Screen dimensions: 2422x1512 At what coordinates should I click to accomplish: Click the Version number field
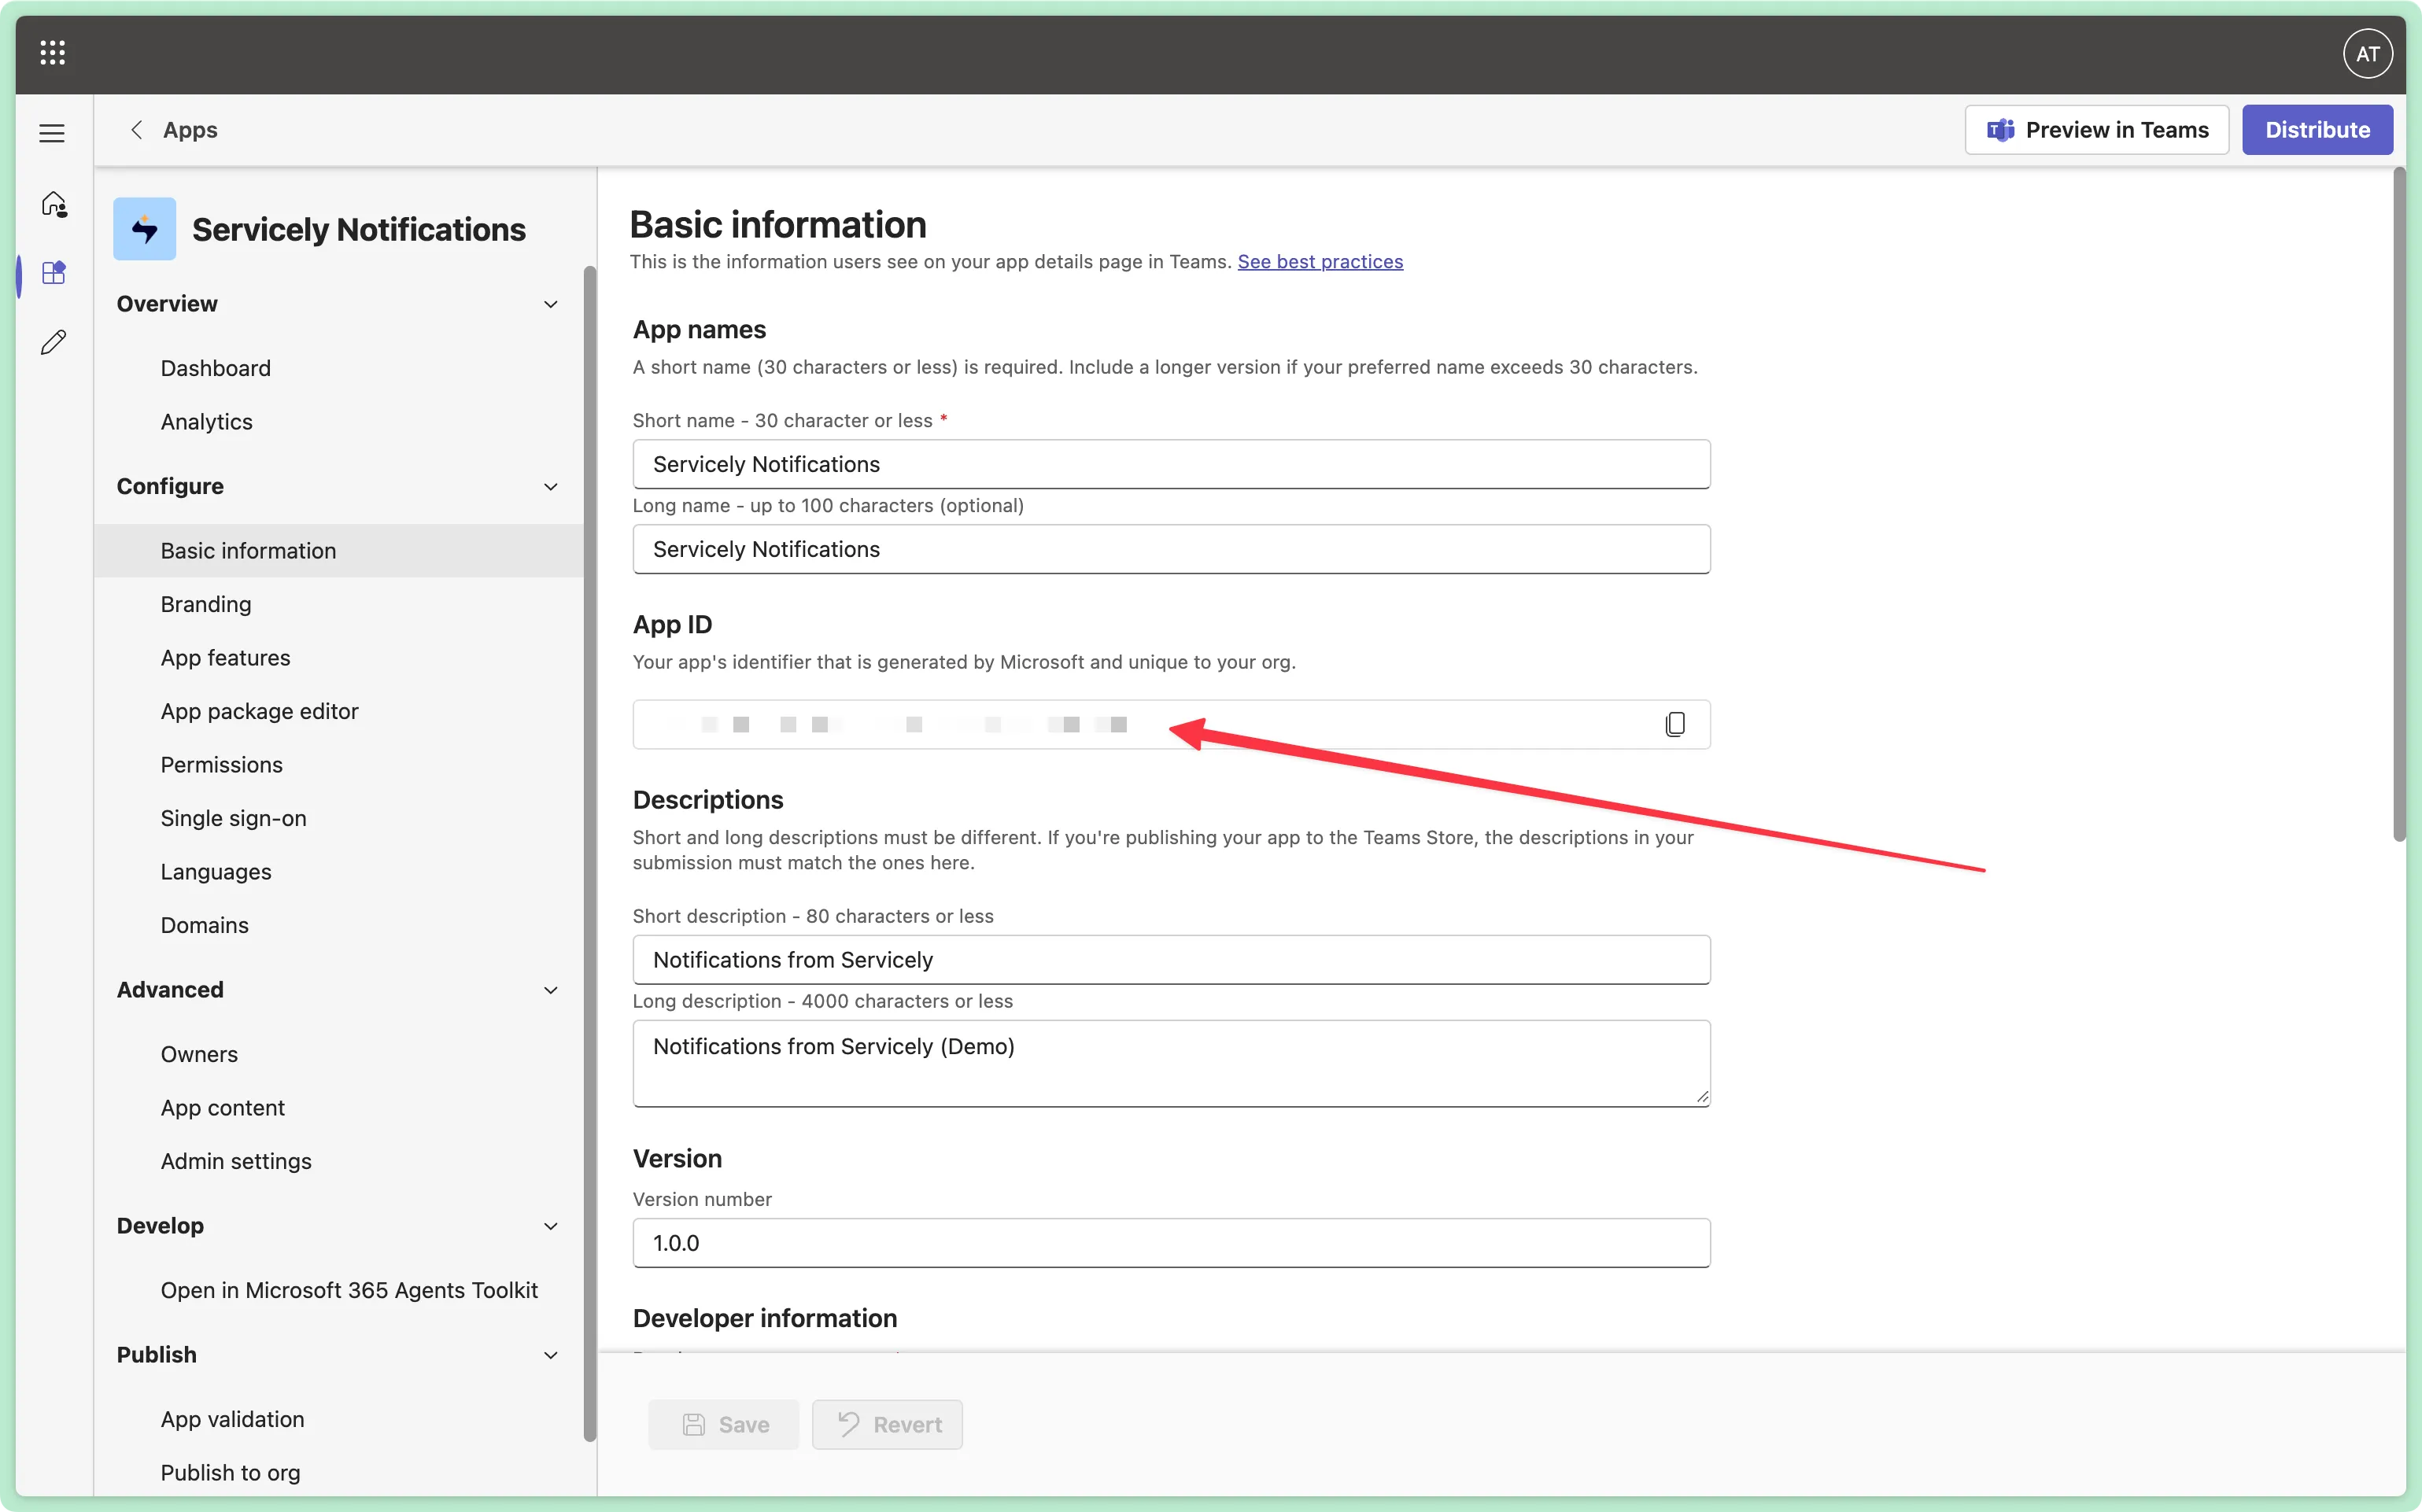click(x=1171, y=1243)
